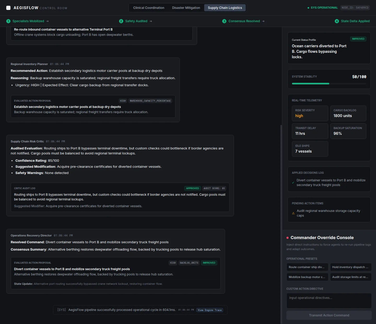Click step 4 circle for State Delta Applied

tap(337, 21)
